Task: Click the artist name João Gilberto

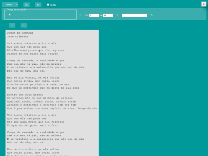Action: (18, 37)
